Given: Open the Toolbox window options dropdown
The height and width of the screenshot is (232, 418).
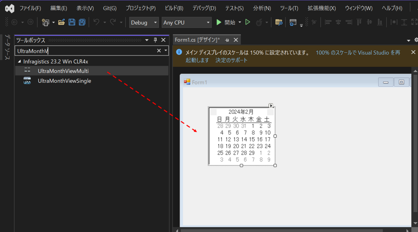Looking at the screenshot, I should [147, 40].
